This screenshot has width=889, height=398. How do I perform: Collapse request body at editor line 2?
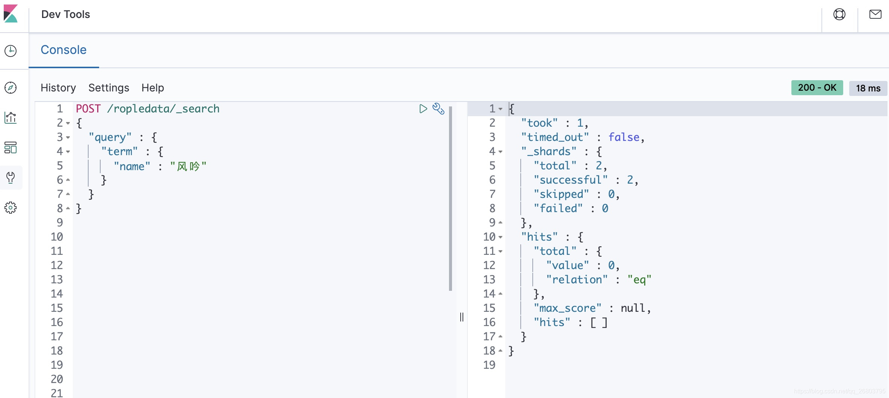click(68, 123)
